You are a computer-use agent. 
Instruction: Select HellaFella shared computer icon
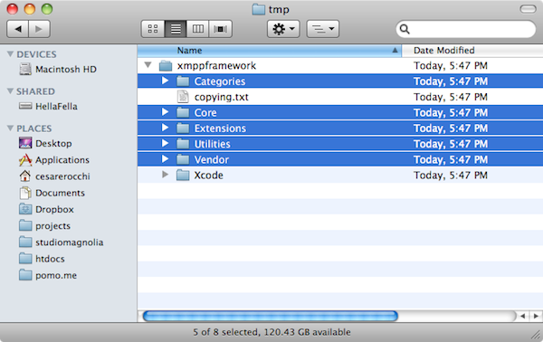25,106
